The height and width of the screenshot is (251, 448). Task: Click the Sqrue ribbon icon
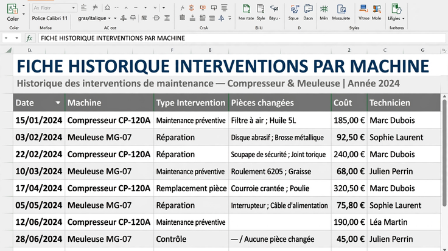[x=294, y=9]
